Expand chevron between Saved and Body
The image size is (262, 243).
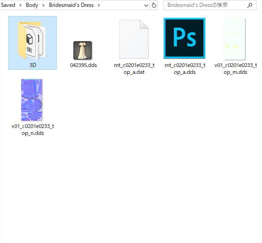(x=20, y=6)
